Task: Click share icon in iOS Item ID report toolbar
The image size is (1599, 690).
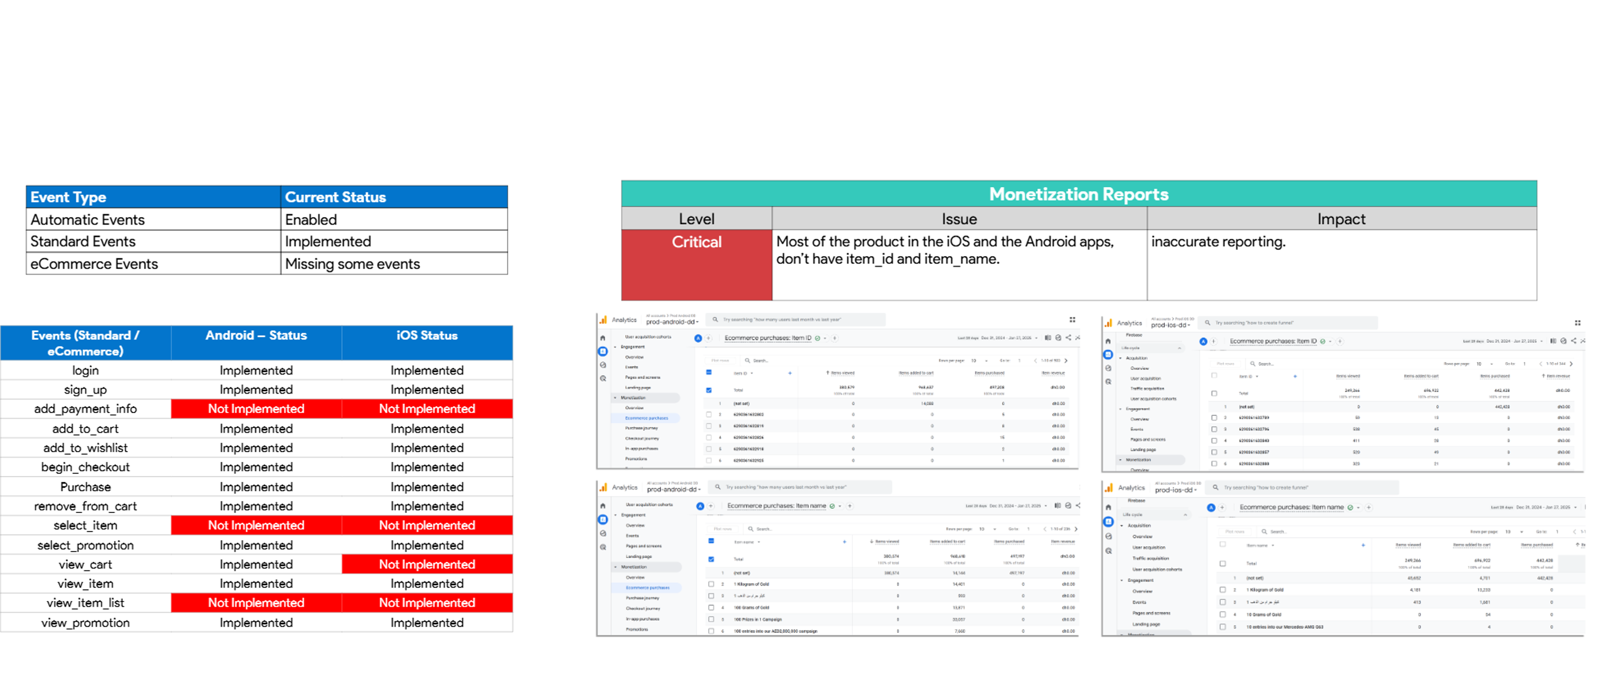Action: 1573,341
